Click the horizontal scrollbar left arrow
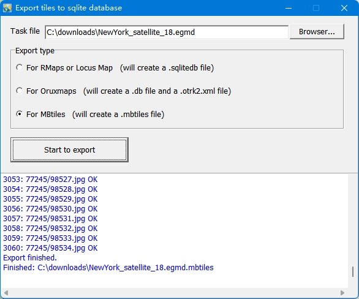The height and width of the screenshot is (299, 359). tap(6, 293)
